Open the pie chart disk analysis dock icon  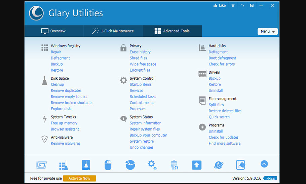click(130, 165)
